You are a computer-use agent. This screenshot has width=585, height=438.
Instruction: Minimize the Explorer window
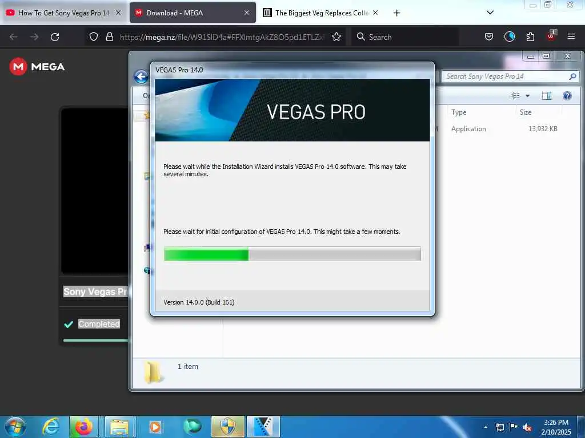[x=531, y=56]
